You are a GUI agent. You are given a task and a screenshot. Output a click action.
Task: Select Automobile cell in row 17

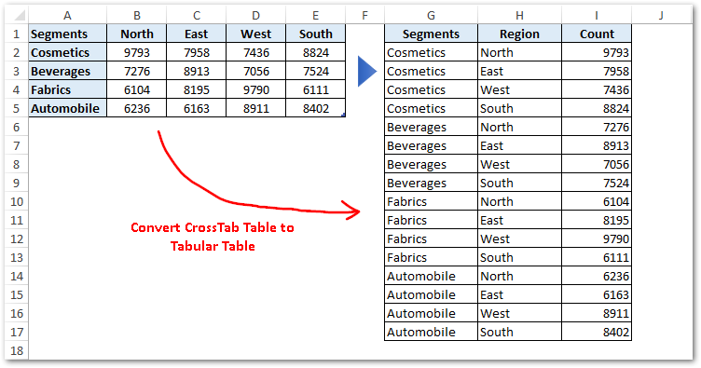pos(431,332)
